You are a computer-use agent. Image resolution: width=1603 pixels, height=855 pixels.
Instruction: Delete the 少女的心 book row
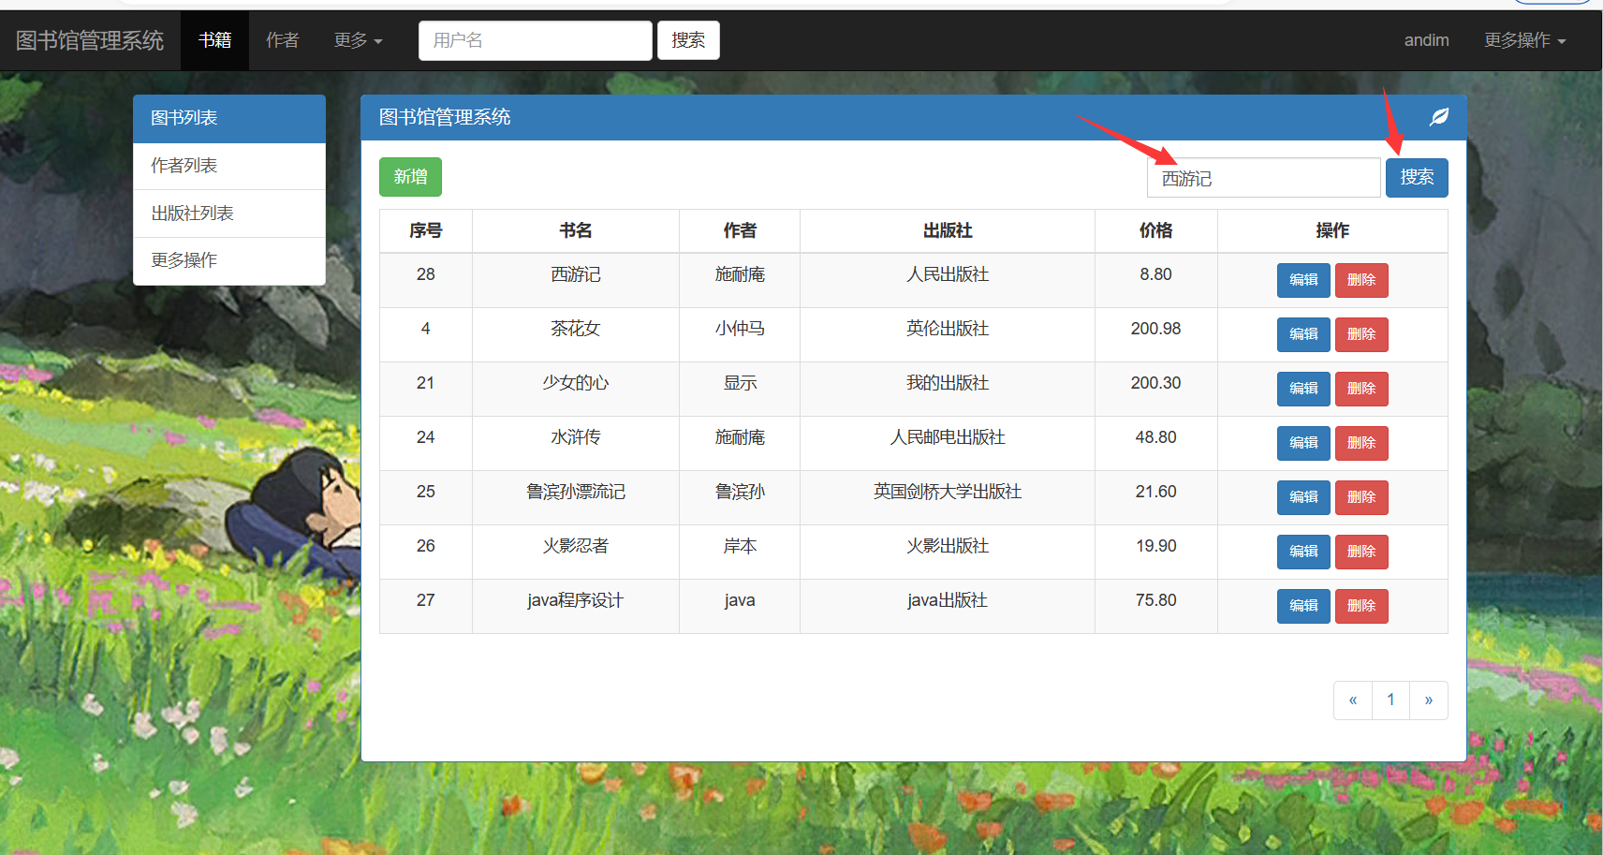1361,389
